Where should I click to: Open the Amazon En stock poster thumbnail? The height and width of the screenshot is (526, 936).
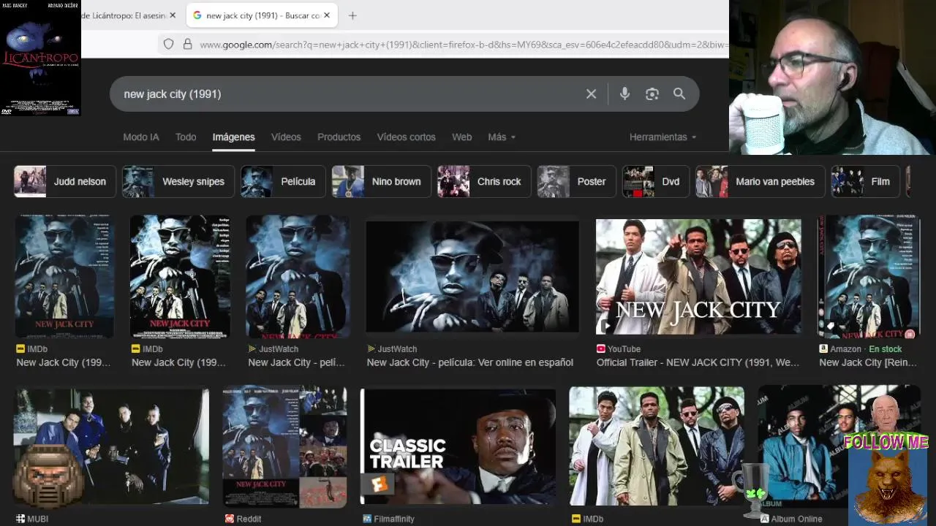(869, 276)
